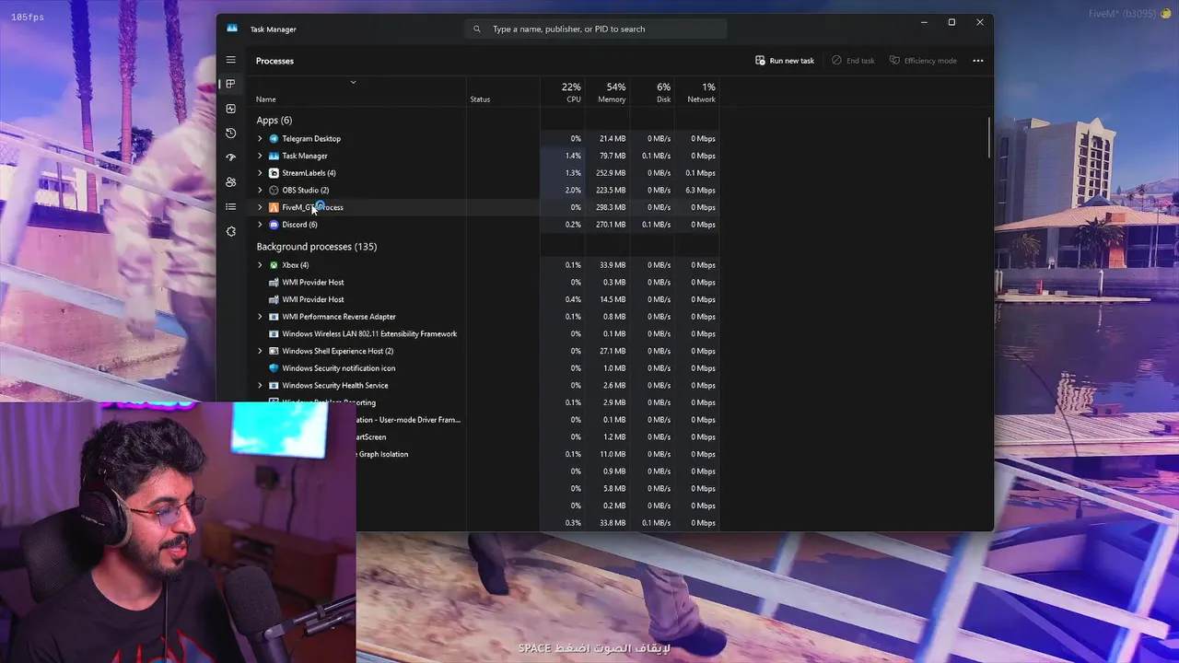This screenshot has width=1179, height=663.
Task: Open the Task Manager hamburger navigation menu
Action: point(230,60)
